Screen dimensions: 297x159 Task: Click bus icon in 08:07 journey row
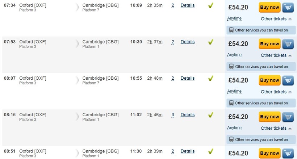click(x=231, y=103)
